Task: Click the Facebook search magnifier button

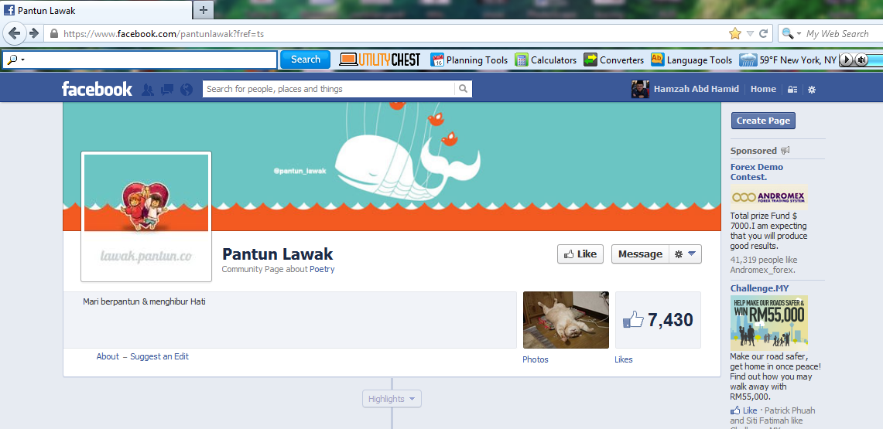Action: [x=463, y=89]
